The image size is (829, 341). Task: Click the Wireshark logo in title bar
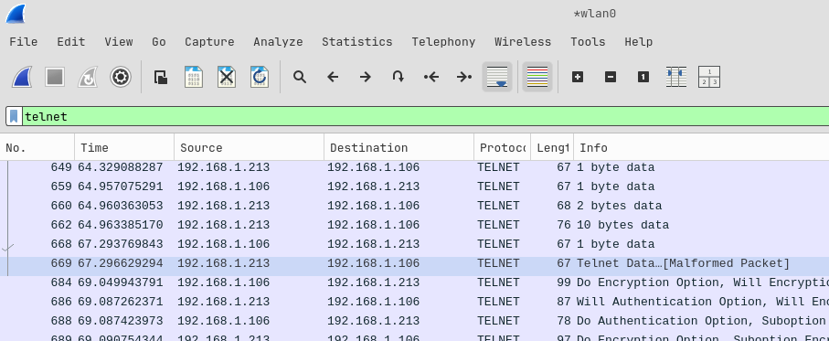pos(16,15)
